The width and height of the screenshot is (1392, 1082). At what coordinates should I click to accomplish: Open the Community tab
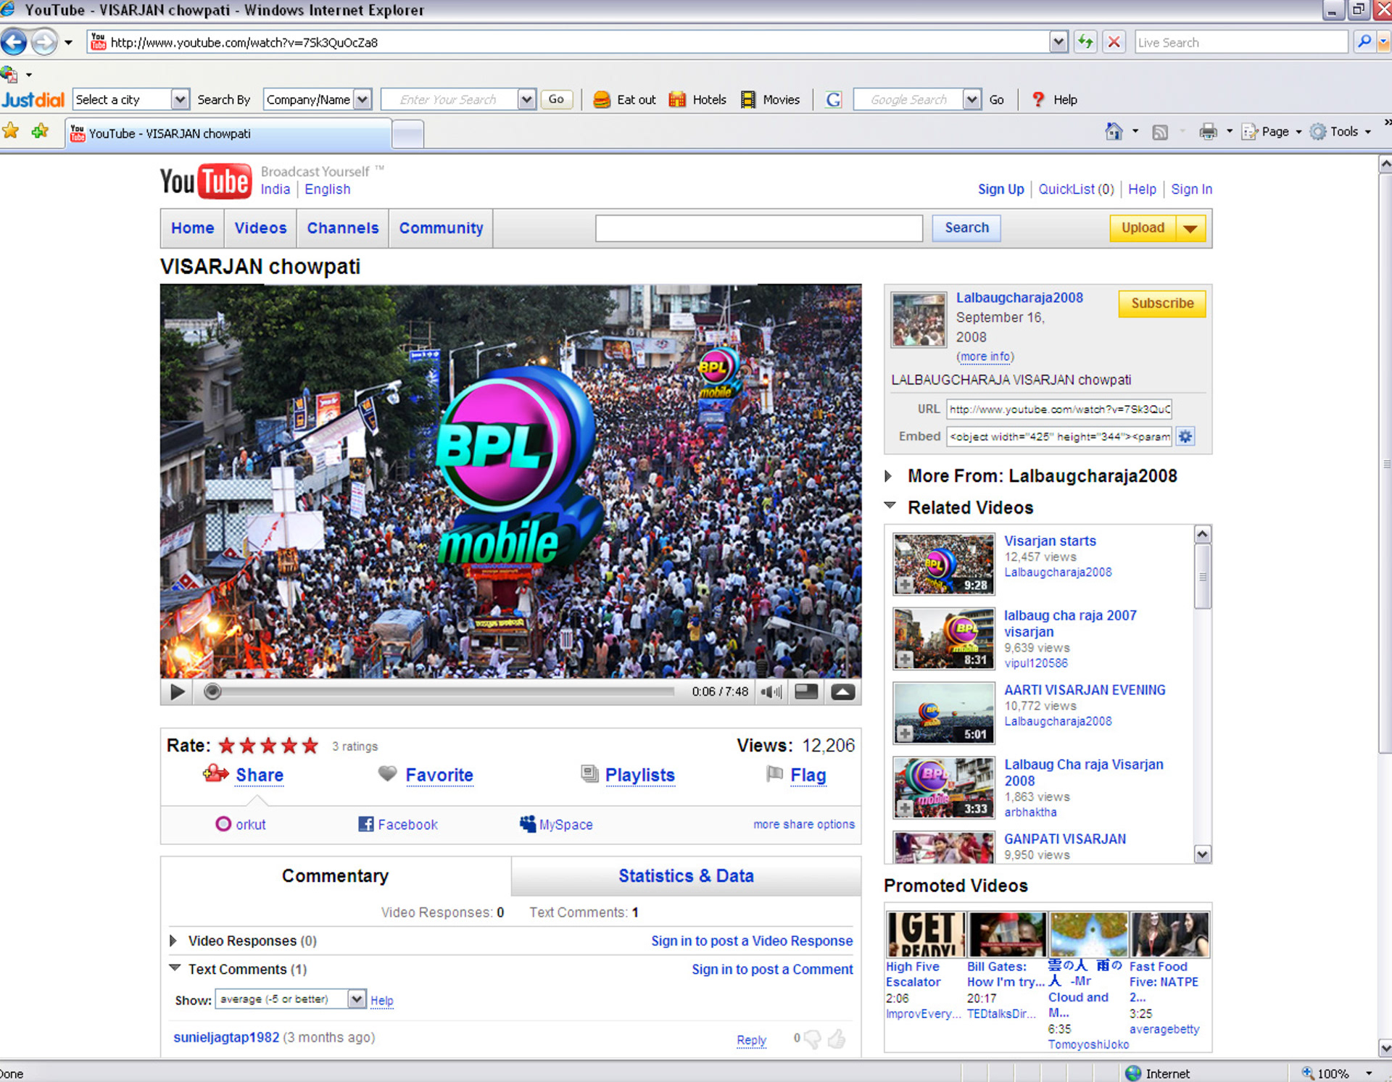click(441, 228)
